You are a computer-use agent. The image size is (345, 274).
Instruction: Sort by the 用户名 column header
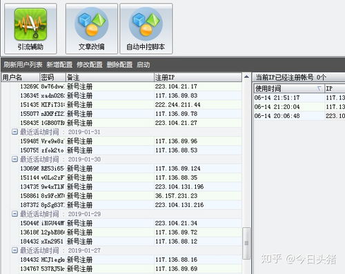21,77
